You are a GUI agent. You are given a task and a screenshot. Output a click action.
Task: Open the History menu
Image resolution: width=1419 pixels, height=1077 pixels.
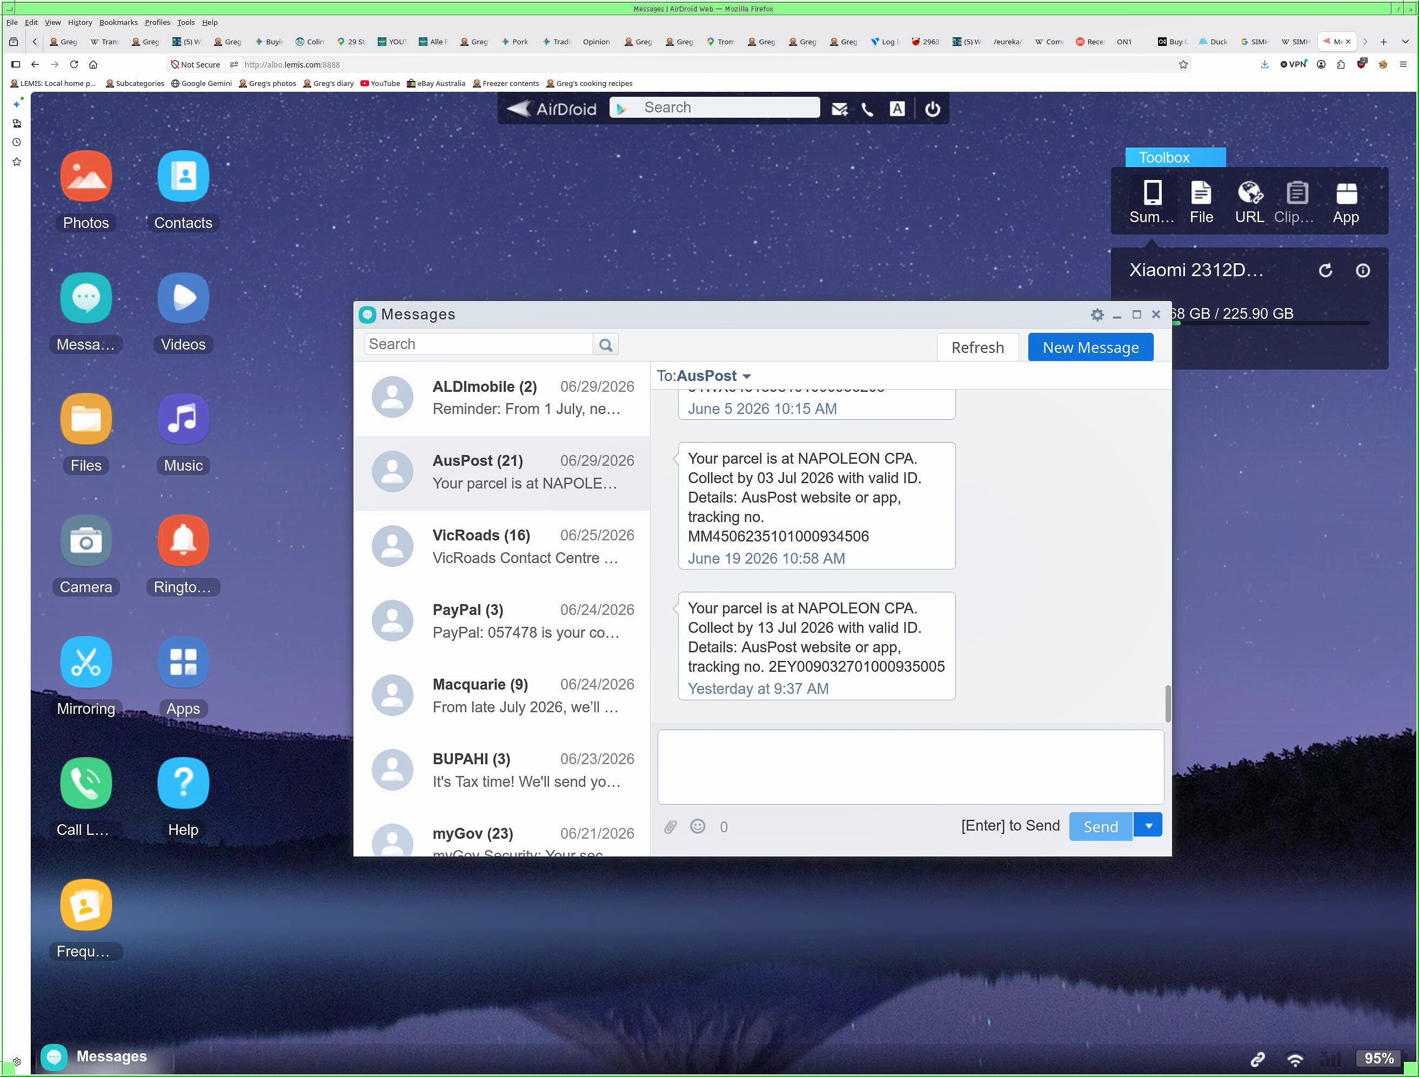pos(80,22)
